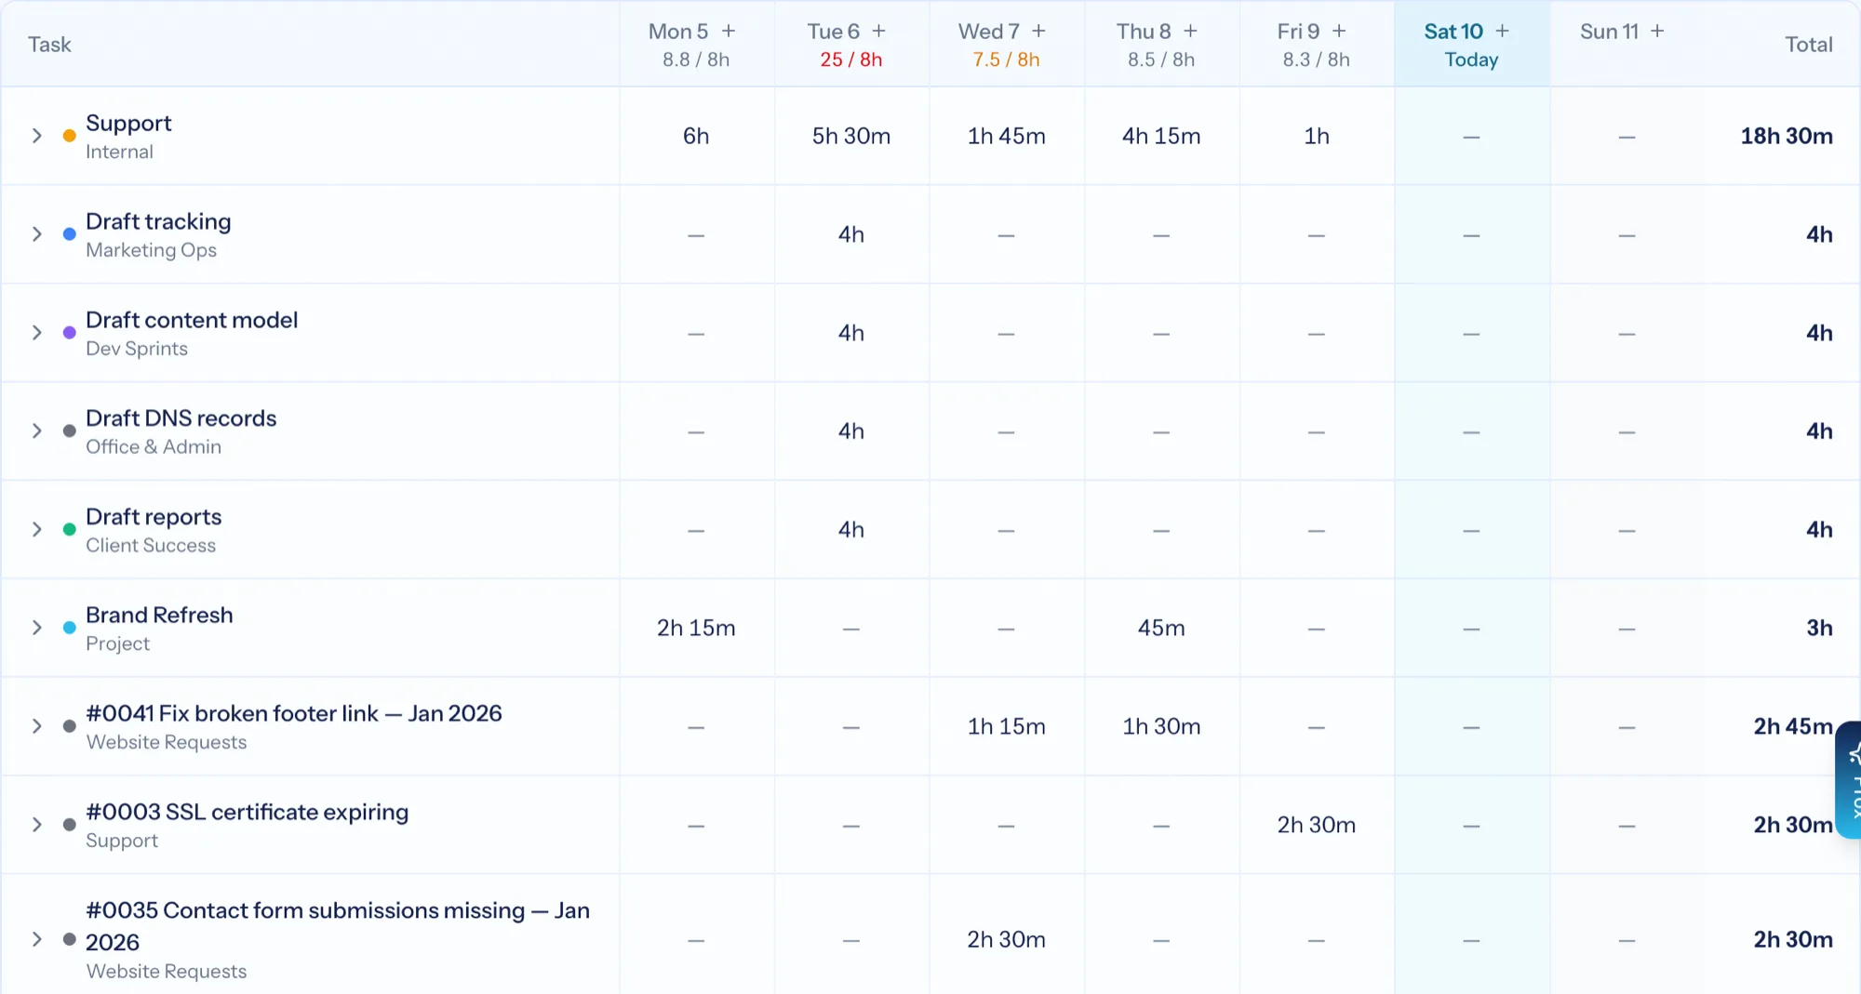Click the purple dot beside Draft content model
The image size is (1861, 994).
click(x=69, y=333)
